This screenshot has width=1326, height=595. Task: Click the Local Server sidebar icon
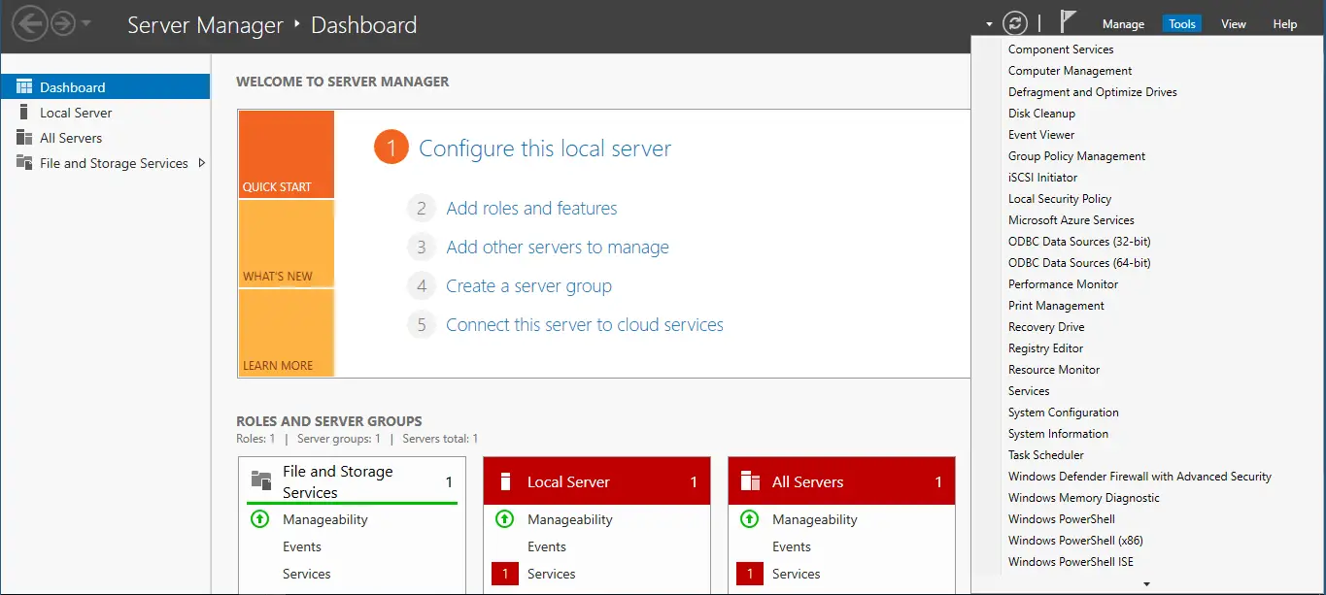point(24,113)
